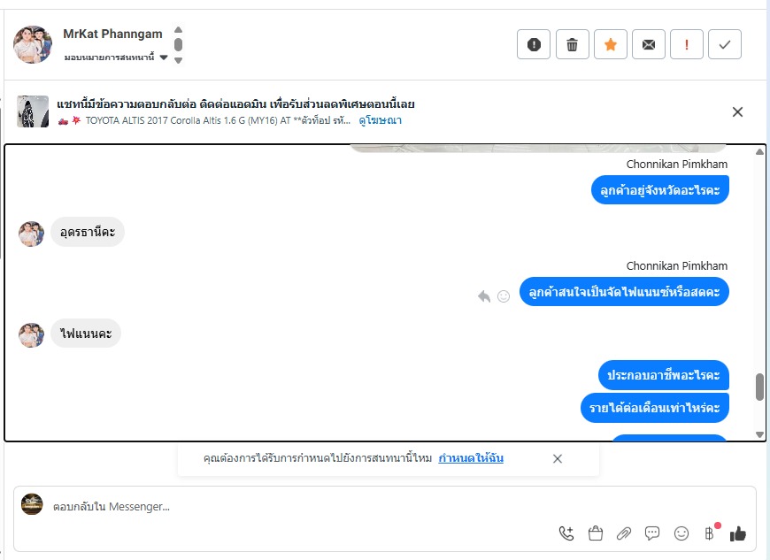Delete conversation using the trash icon
This screenshot has height=560, width=770.
point(572,44)
